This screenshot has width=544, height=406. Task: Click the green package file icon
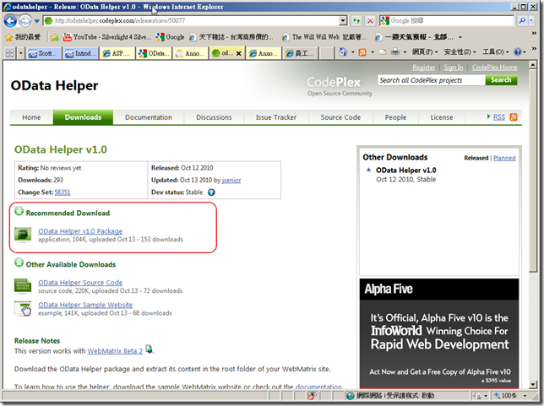point(23,235)
